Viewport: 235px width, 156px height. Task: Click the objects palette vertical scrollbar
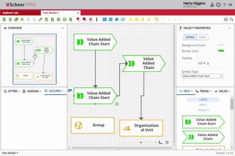(x=232, y=104)
